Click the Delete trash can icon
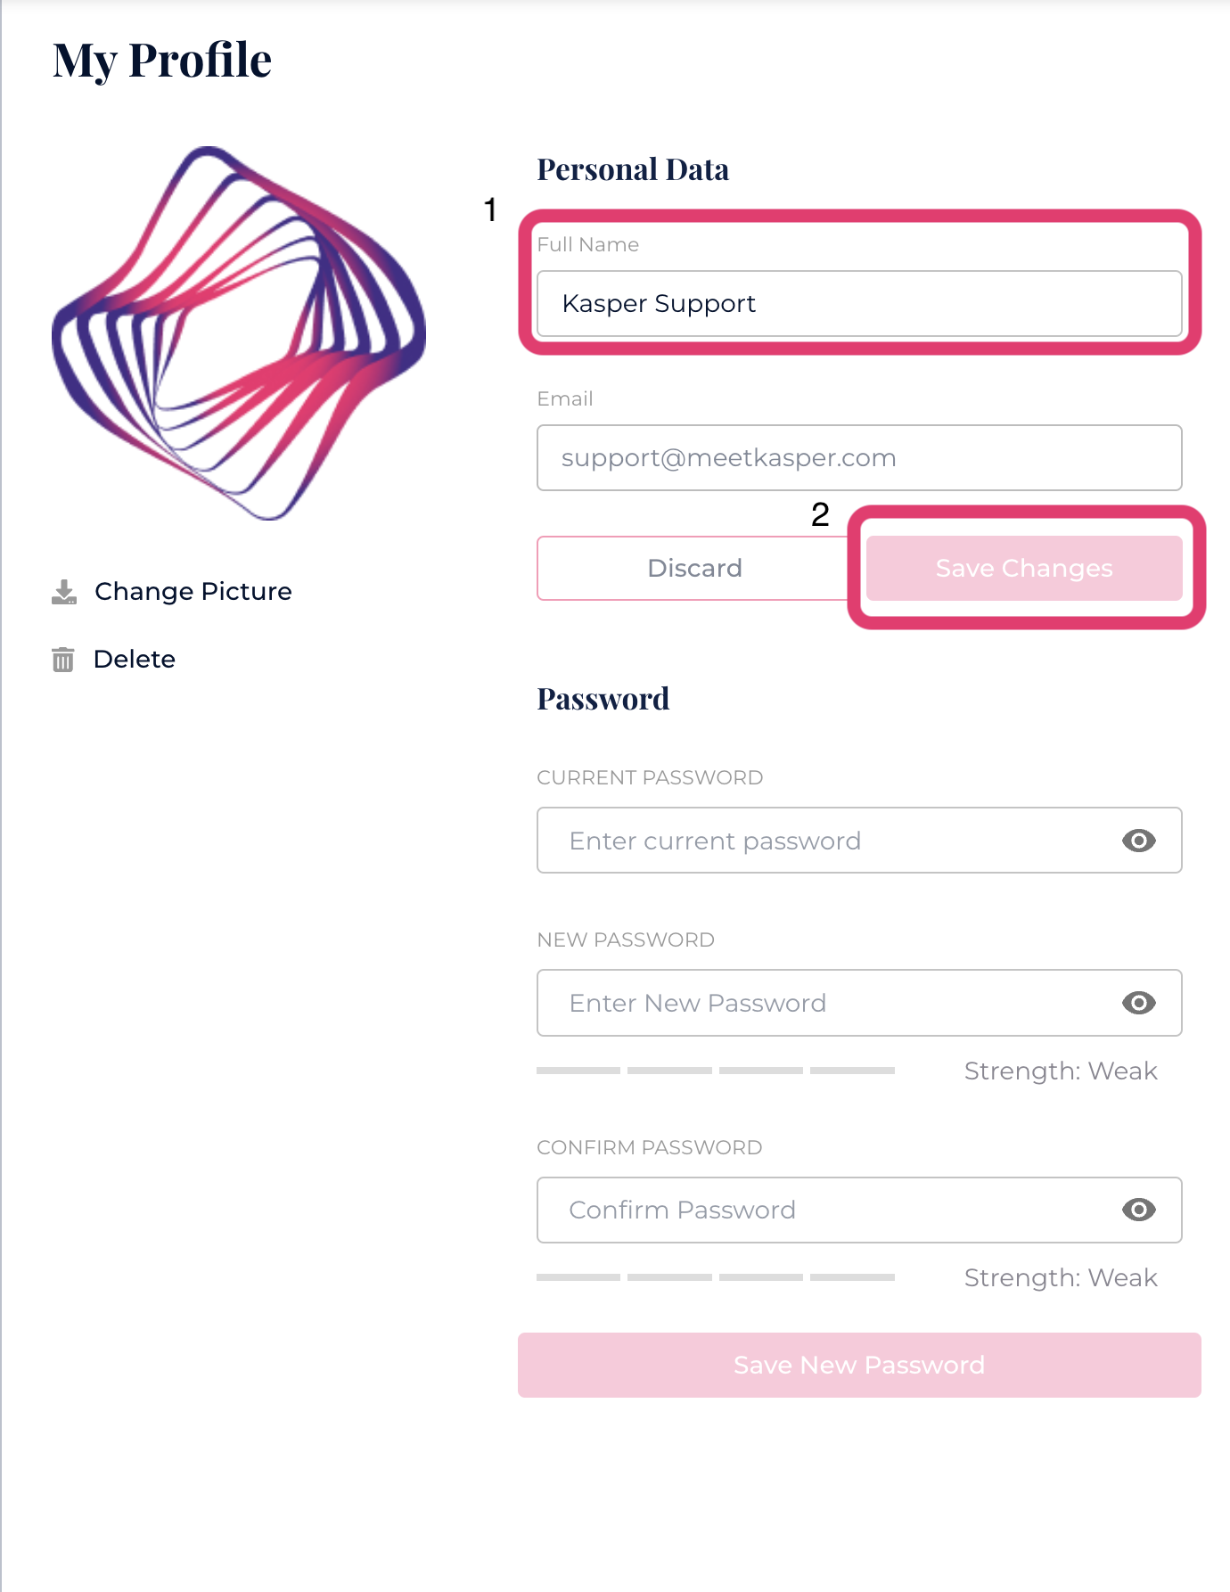This screenshot has height=1592, width=1230. 63,660
